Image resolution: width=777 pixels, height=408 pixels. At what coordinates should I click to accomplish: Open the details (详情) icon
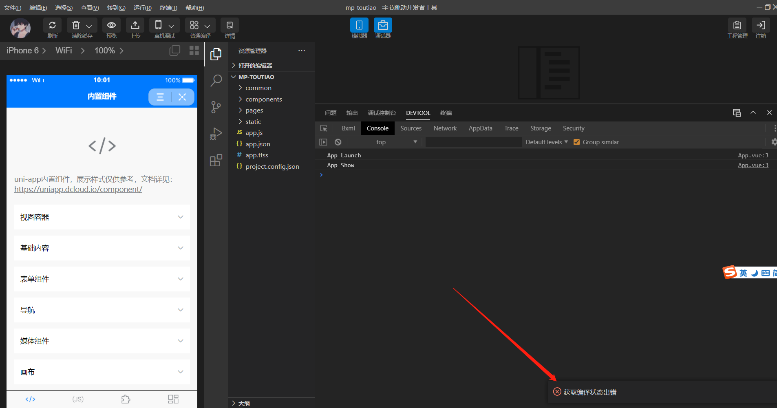coord(230,26)
